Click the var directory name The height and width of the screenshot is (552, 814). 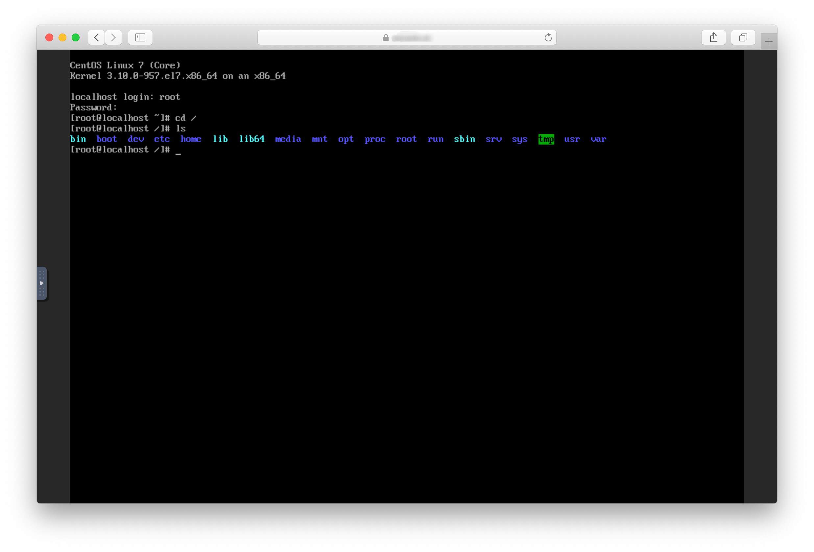point(598,139)
